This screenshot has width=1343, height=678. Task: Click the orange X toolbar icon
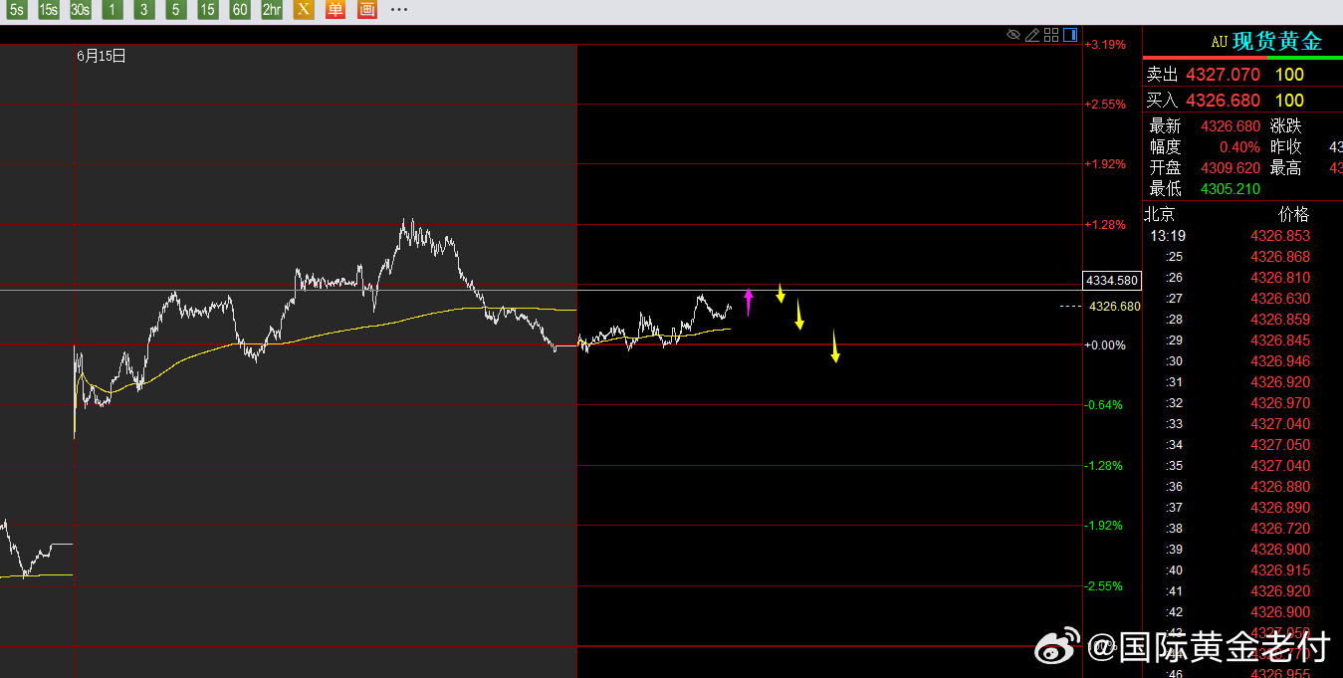[x=304, y=10]
